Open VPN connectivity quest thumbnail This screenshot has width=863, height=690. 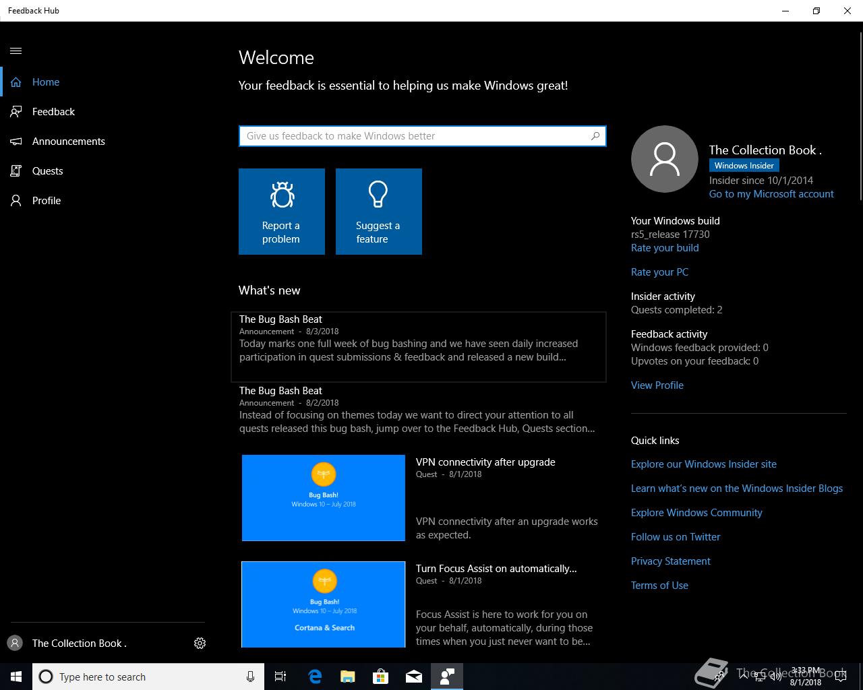click(324, 498)
